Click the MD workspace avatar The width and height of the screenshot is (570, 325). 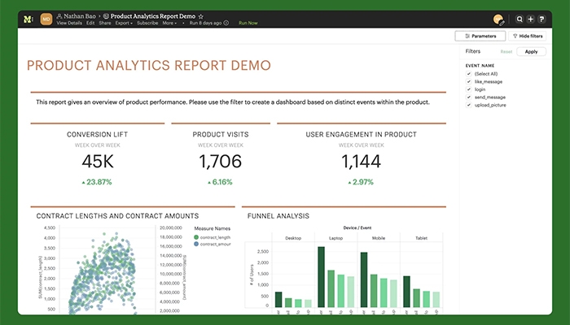click(46, 19)
